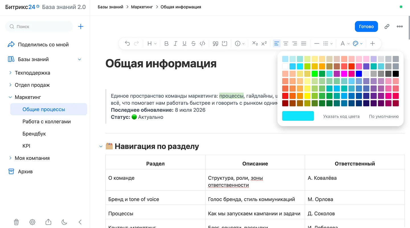Viewport: 410px width, 228px height.
Task: Open the font A dropdown arrow
Action: (x=348, y=44)
